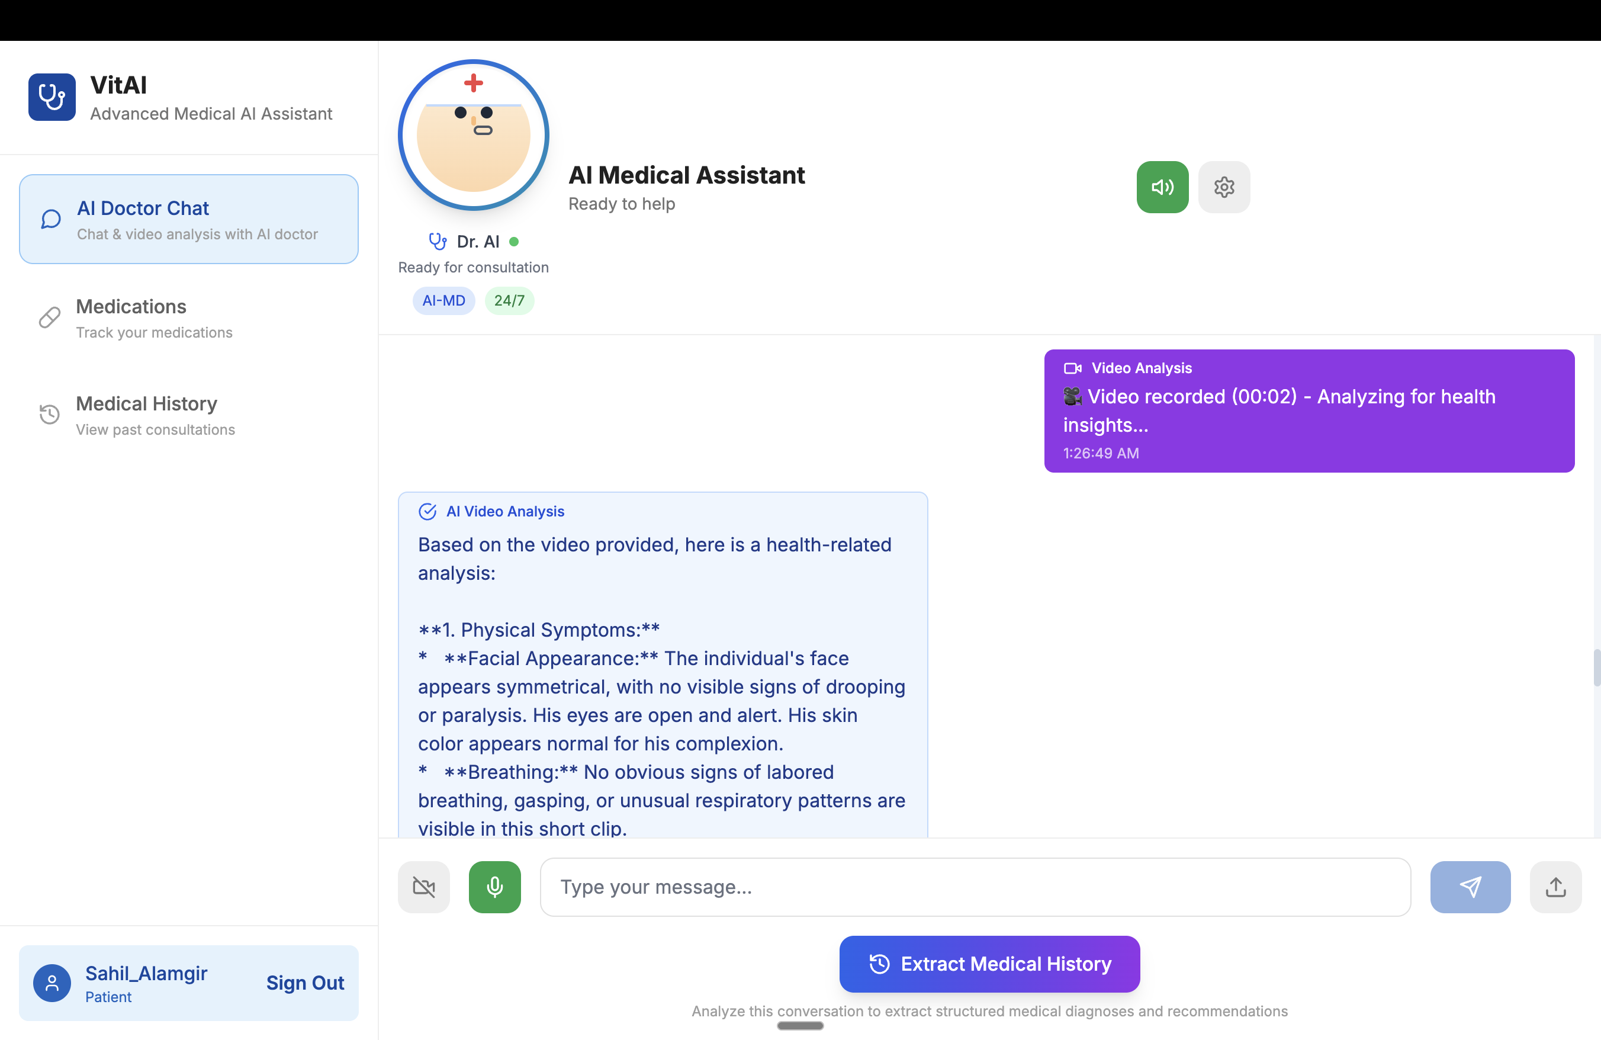Focus the Type your message input field
1601x1040 pixels.
[975, 887]
